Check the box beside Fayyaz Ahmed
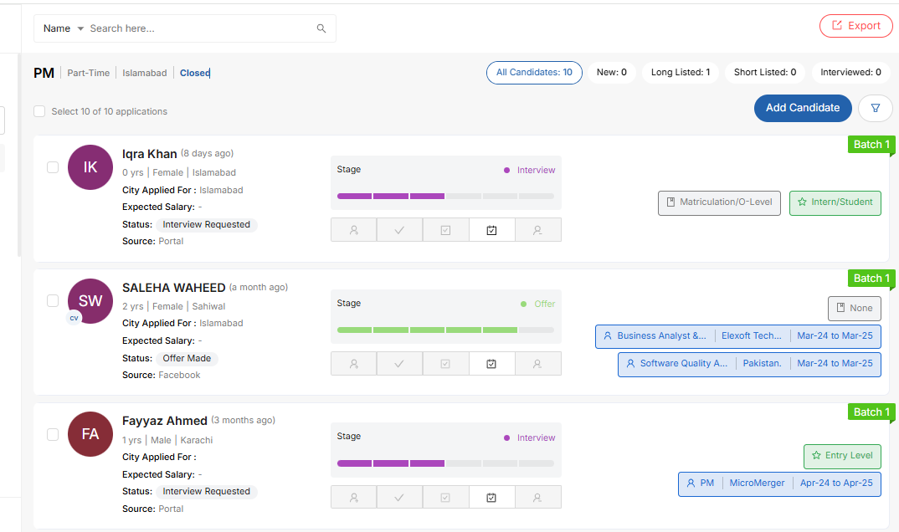899x532 pixels. [x=53, y=434]
